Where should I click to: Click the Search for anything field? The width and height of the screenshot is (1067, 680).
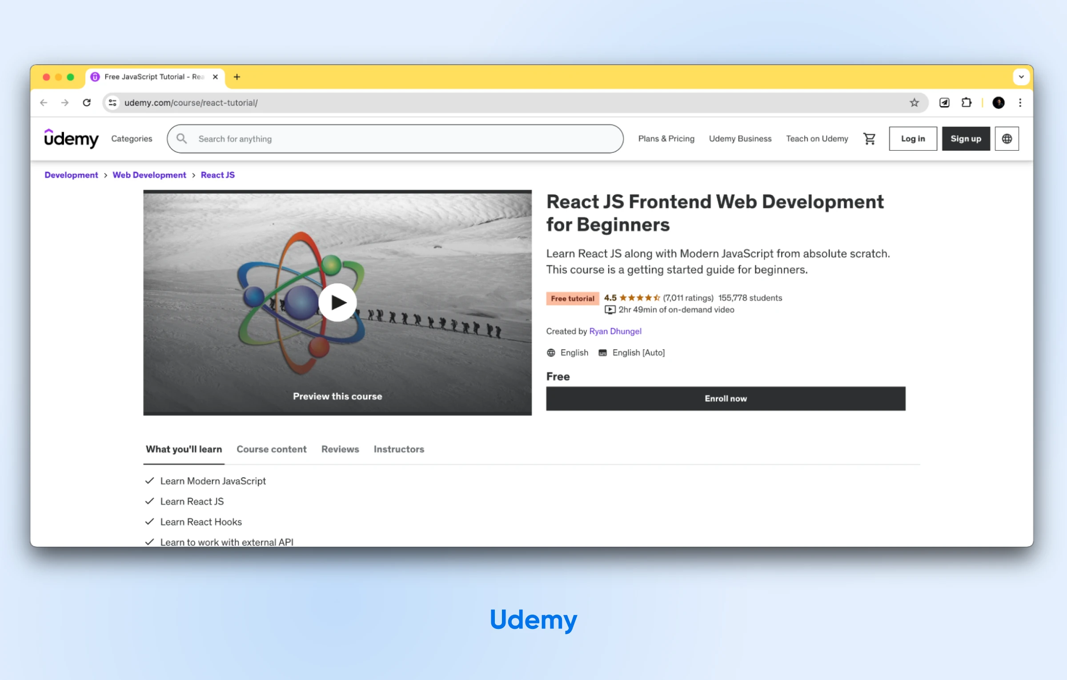(x=395, y=139)
